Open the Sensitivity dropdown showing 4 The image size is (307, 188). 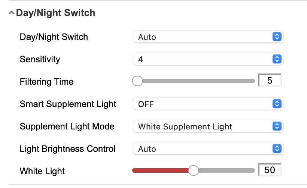point(202,59)
